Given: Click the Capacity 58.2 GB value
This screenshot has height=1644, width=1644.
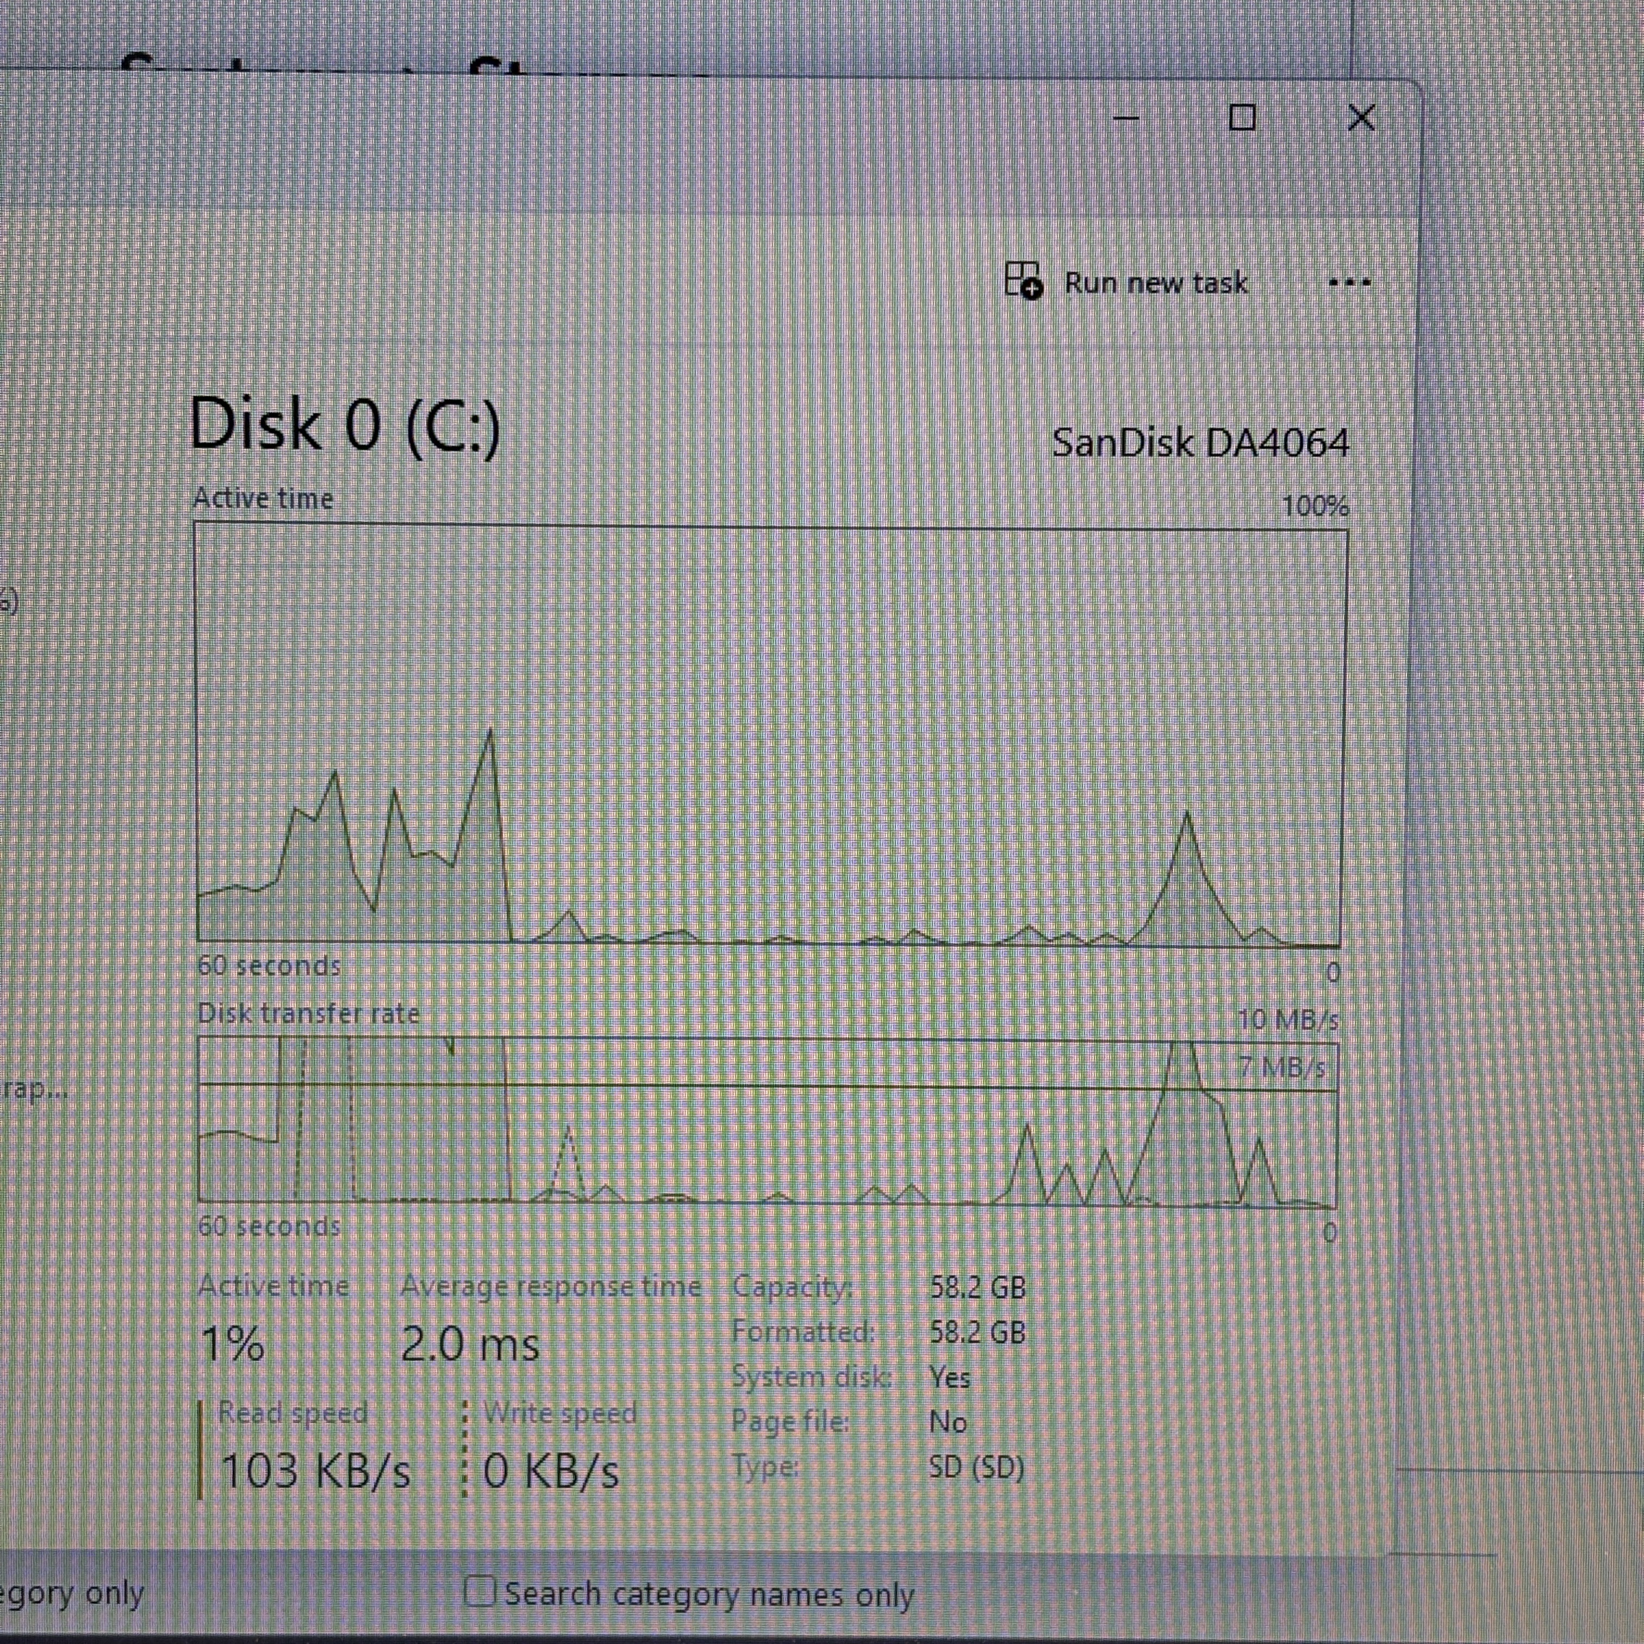Looking at the screenshot, I should (977, 1287).
